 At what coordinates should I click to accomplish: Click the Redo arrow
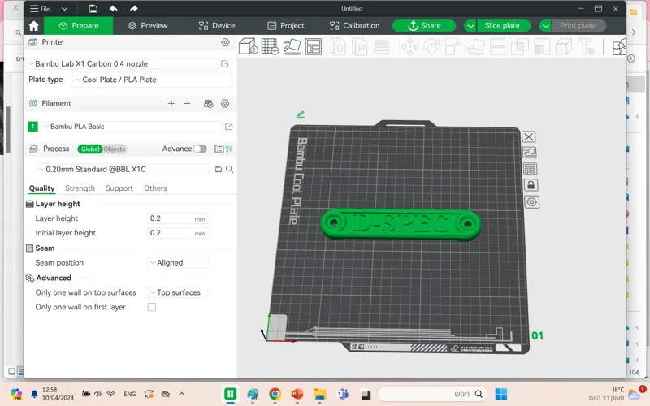click(x=133, y=9)
